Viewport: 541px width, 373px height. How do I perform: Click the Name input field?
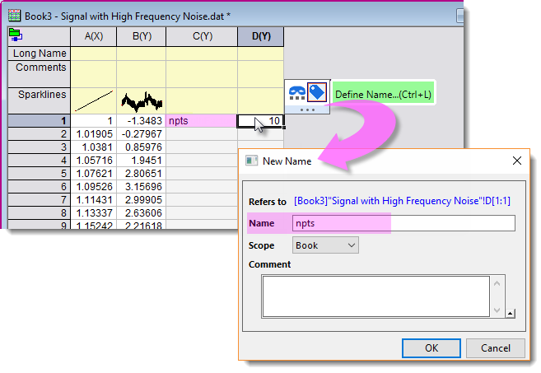(x=403, y=223)
